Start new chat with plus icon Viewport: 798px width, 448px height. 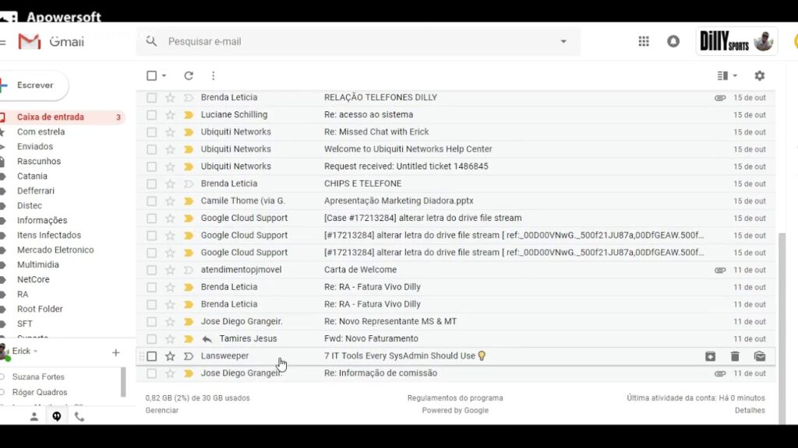pos(115,352)
